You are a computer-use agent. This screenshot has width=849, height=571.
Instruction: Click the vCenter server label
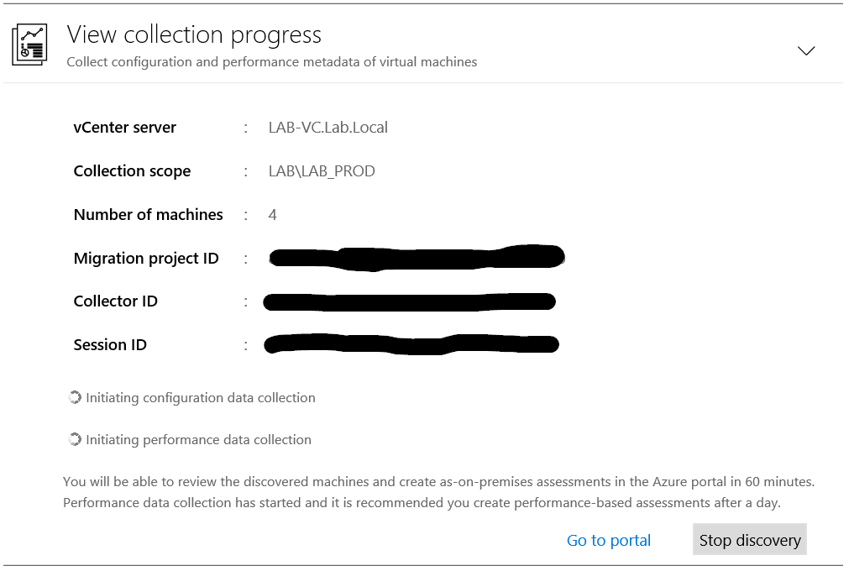(125, 128)
